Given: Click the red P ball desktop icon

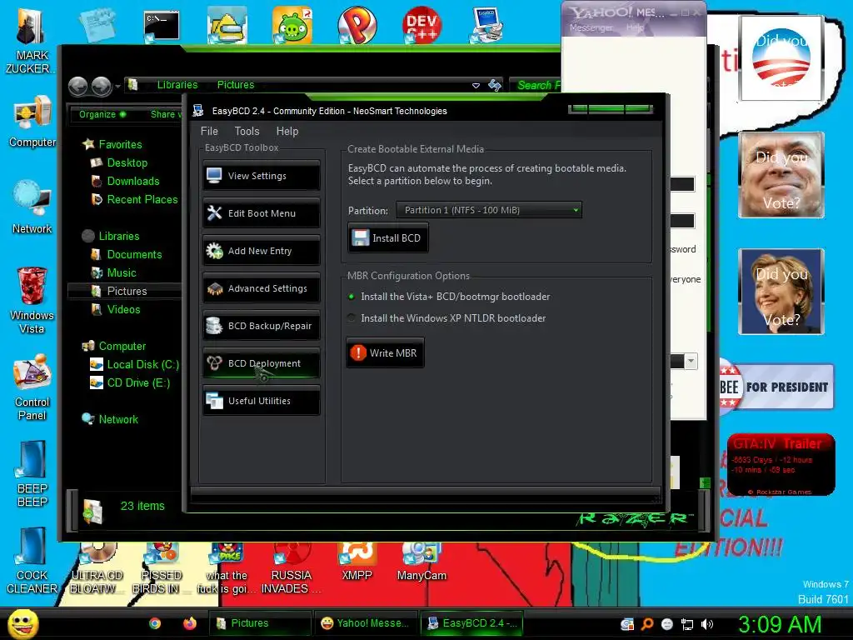Looking at the screenshot, I should 357,26.
